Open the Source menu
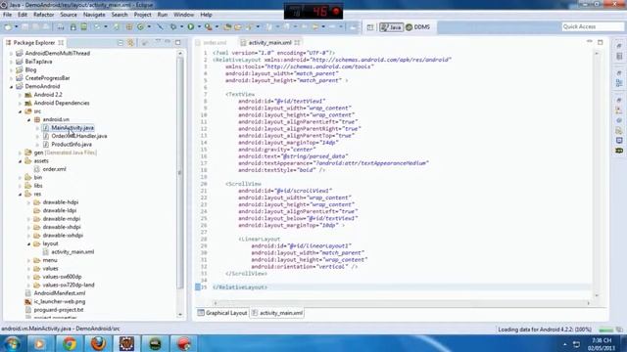The width and height of the screenshot is (627, 352). point(69,15)
